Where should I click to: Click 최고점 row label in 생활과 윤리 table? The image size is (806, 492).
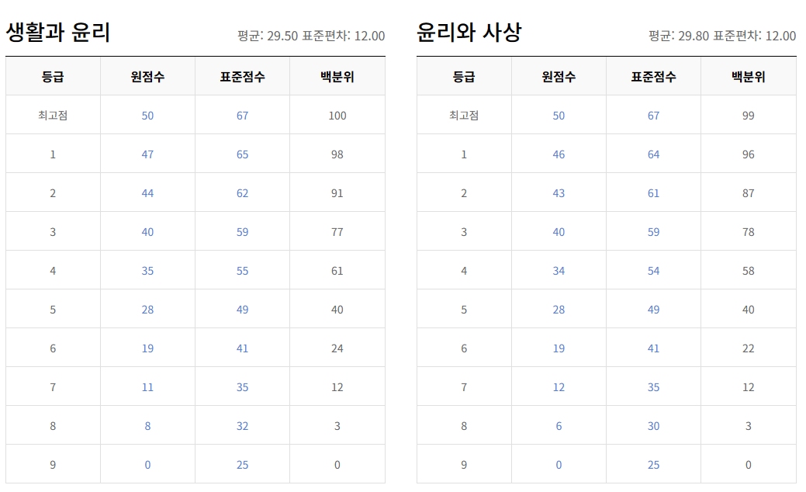[x=53, y=115]
